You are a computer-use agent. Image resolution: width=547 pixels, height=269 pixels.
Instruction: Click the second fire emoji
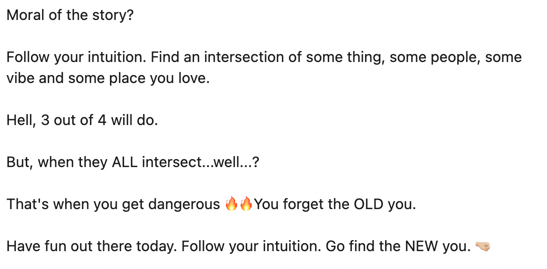(246, 204)
